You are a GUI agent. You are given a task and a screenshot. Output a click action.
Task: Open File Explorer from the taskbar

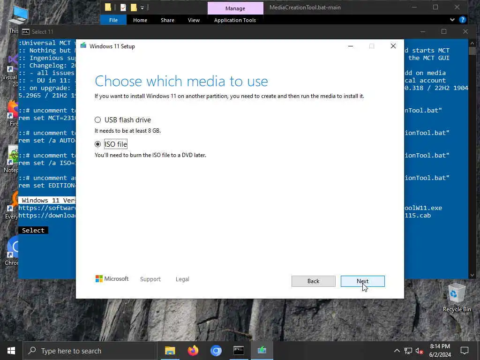point(170,351)
